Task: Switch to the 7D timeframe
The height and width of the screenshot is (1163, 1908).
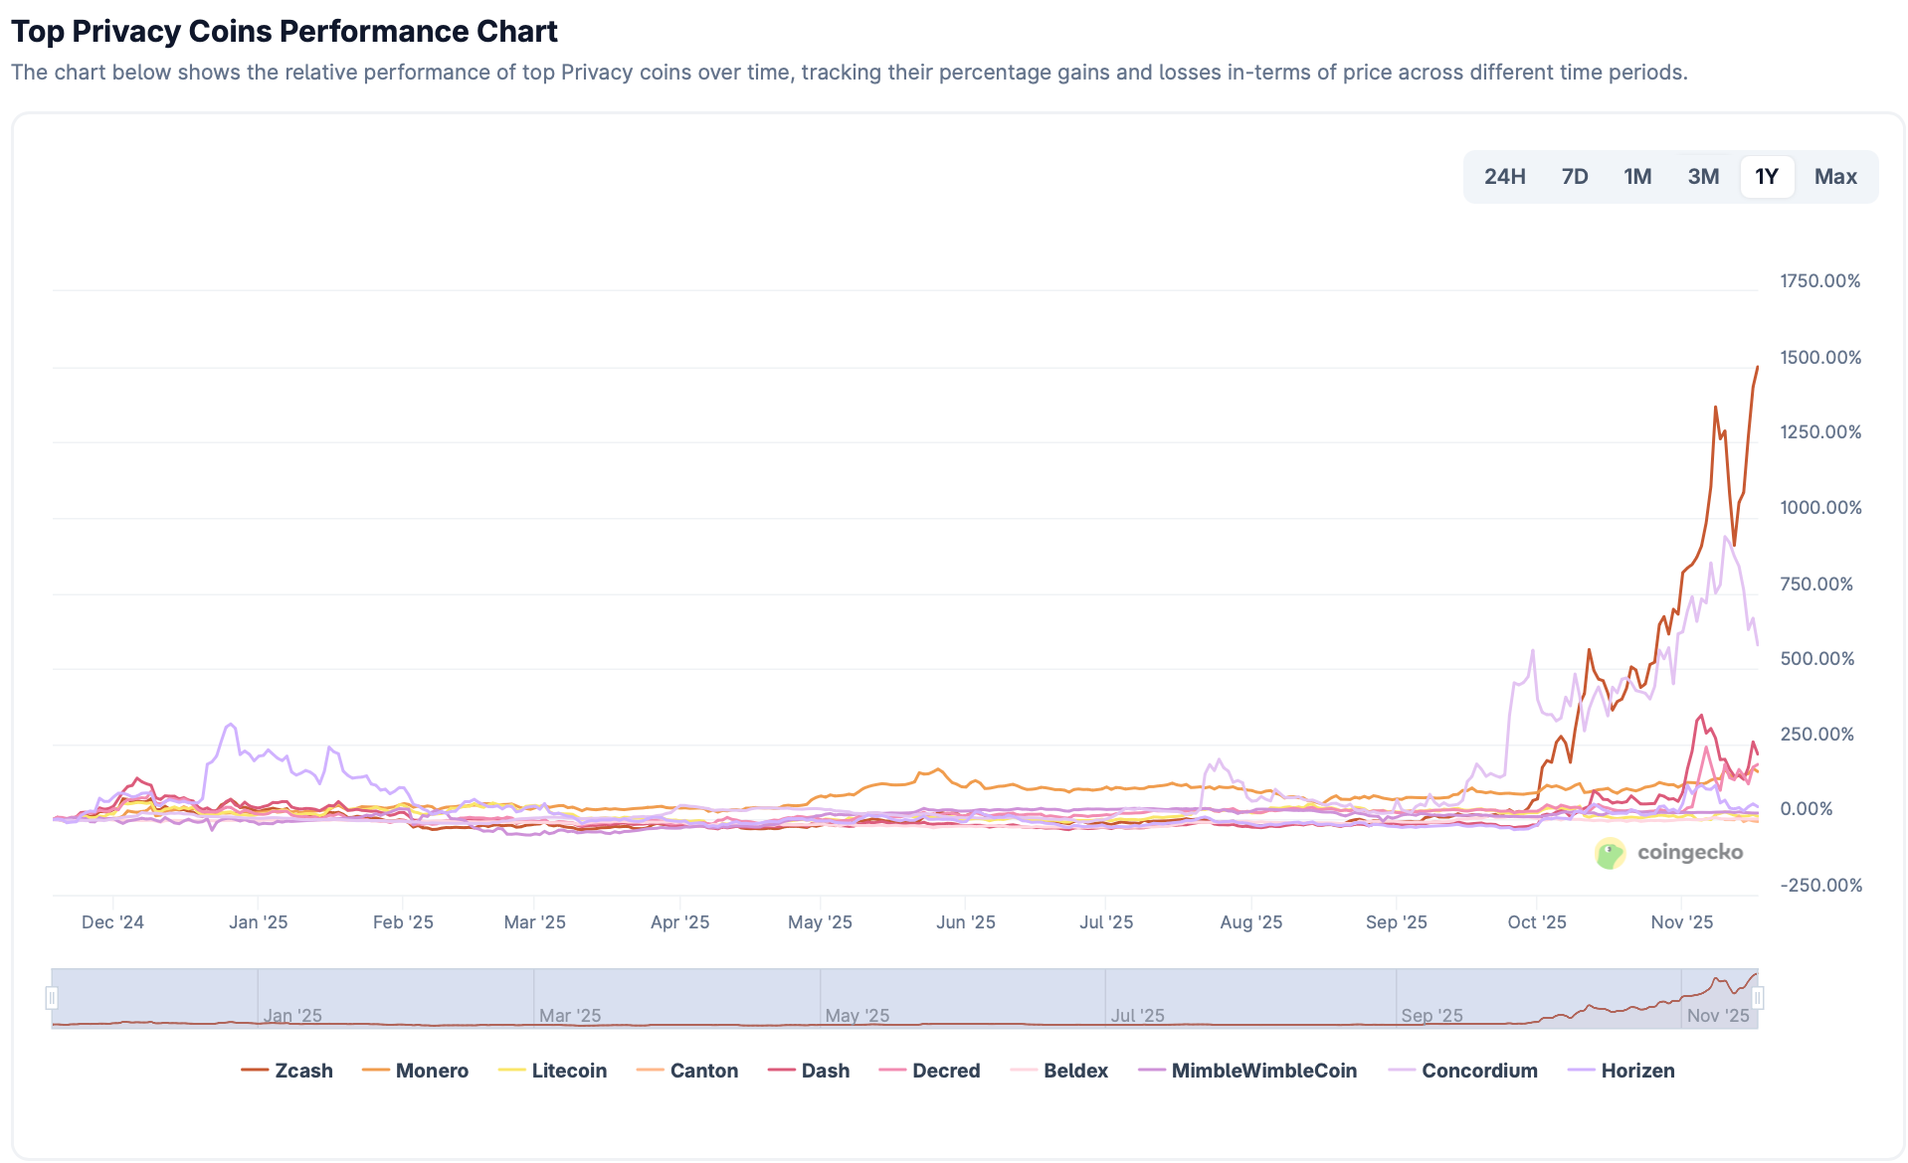Action: click(1574, 176)
